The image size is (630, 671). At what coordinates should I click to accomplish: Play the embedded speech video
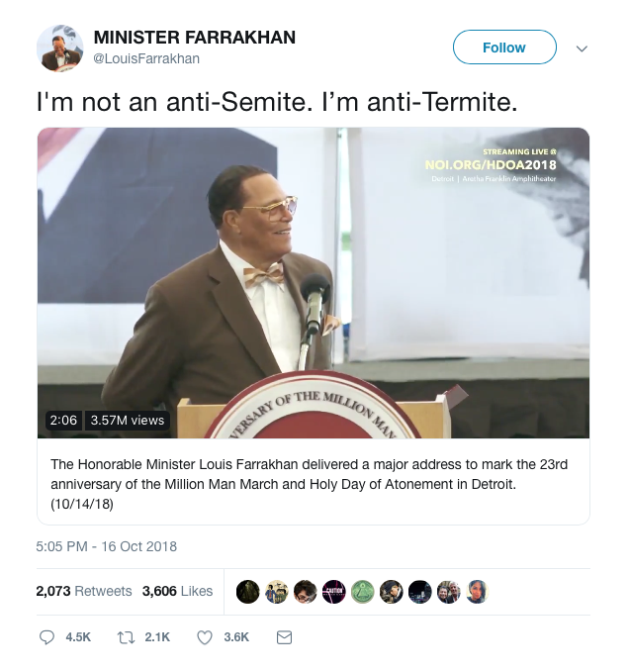coord(314,283)
